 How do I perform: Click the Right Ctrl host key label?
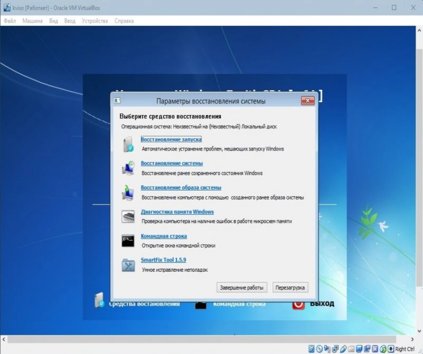pos(405,349)
